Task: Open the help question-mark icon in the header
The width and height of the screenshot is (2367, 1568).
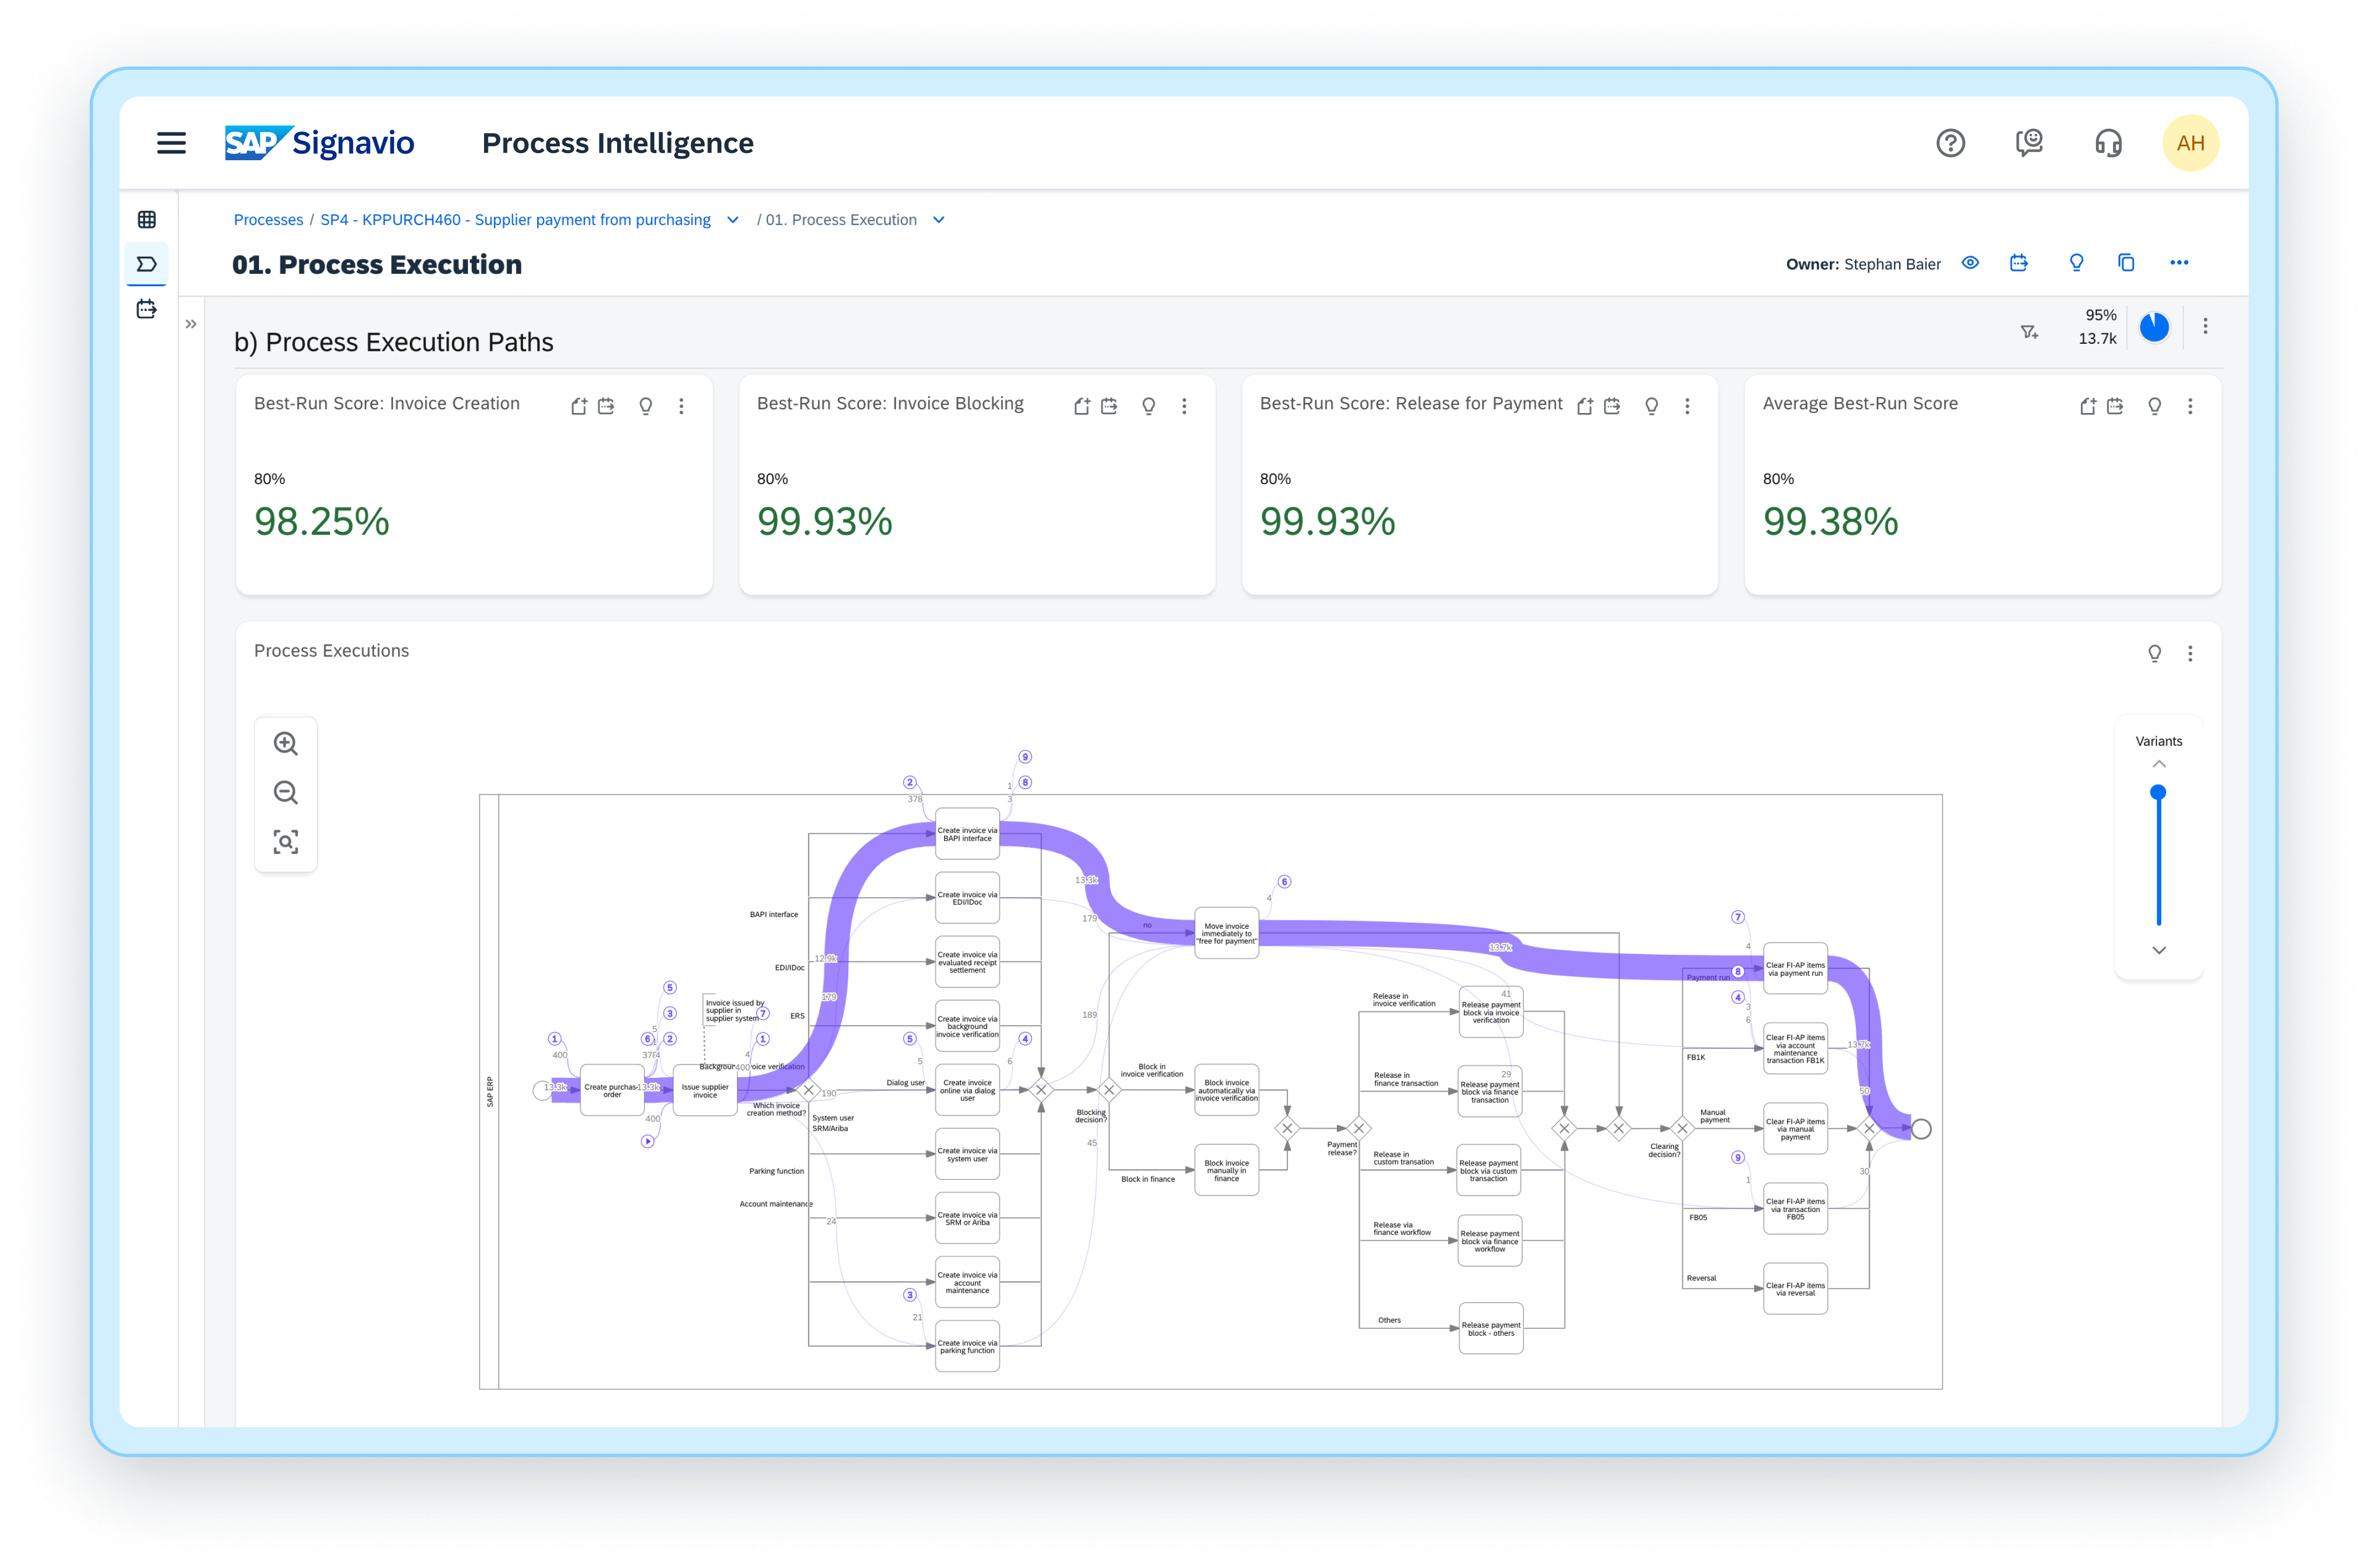Action: pos(1951,143)
